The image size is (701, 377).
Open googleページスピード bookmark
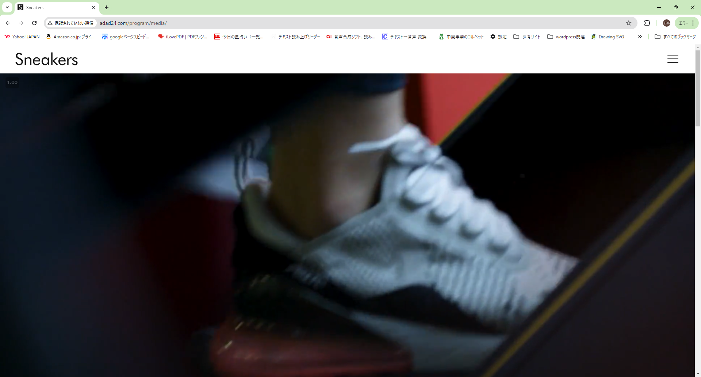126,37
